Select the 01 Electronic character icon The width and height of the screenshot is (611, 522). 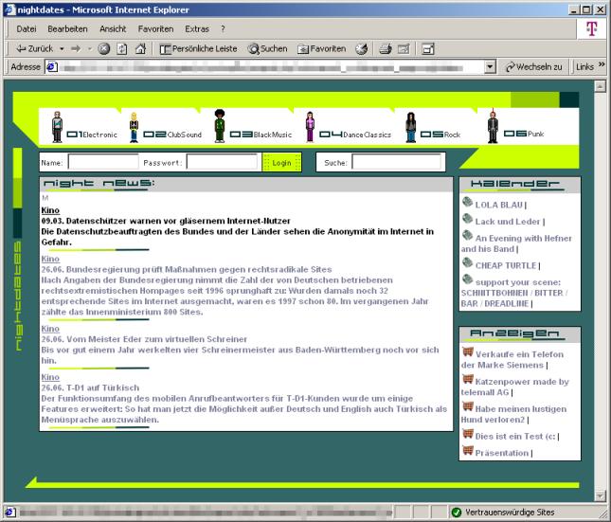(57, 127)
